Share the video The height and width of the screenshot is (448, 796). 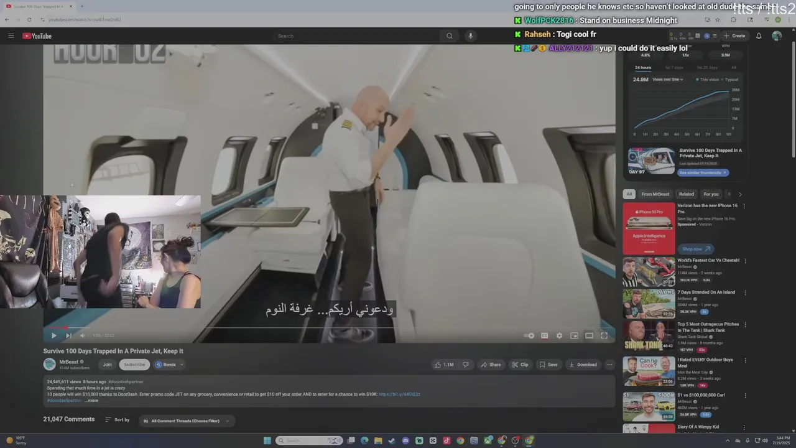pyautogui.click(x=490, y=365)
